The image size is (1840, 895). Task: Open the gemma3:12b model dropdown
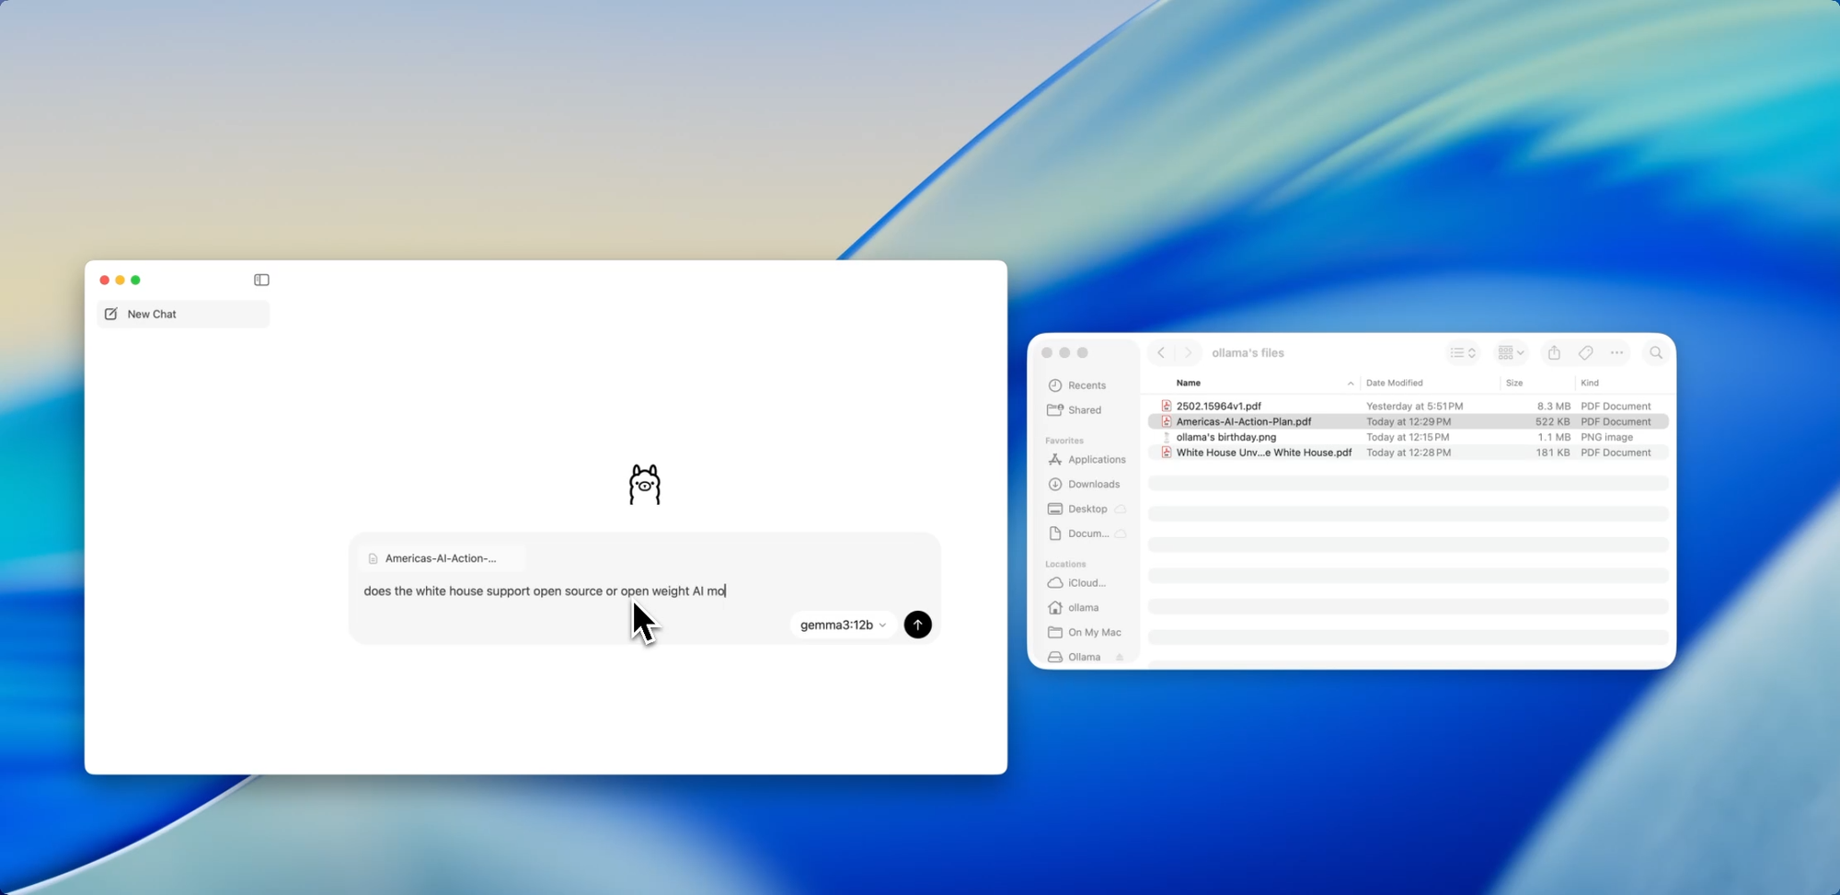843,625
